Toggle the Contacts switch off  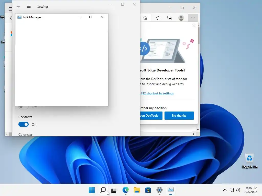[x=23, y=124]
